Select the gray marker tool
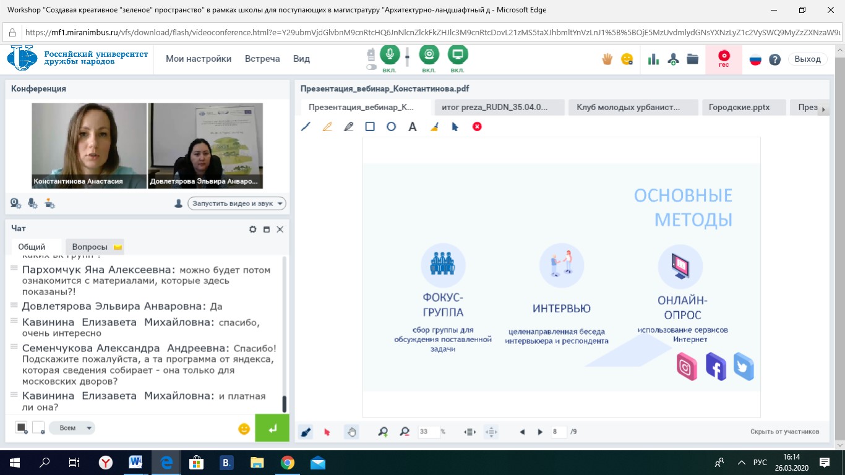 click(348, 127)
